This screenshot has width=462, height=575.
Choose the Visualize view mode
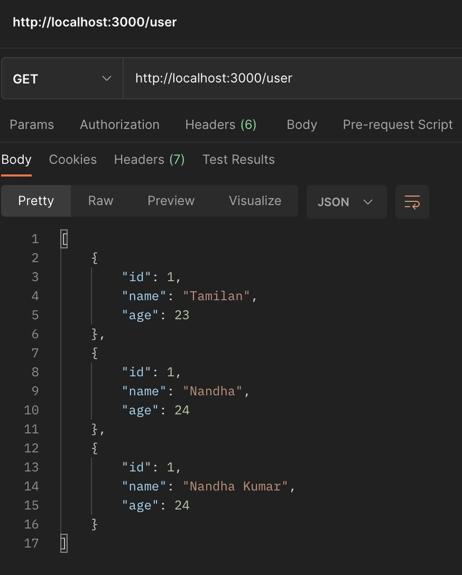(x=255, y=201)
